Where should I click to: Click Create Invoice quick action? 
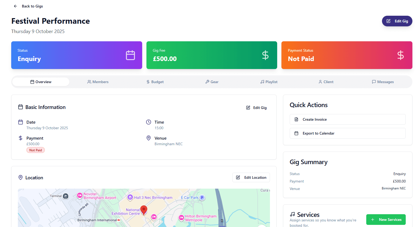347,119
